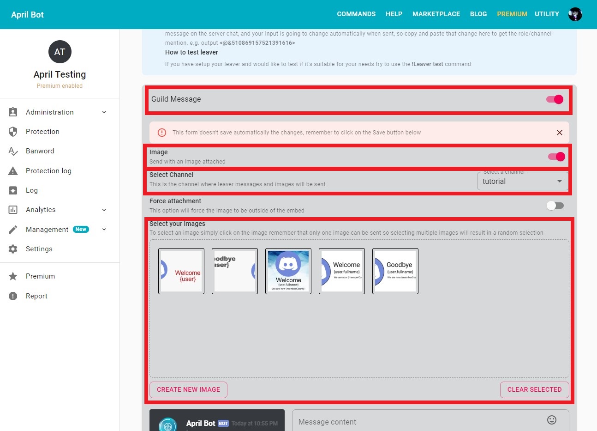Click the Premium star icon

pyautogui.click(x=13, y=276)
